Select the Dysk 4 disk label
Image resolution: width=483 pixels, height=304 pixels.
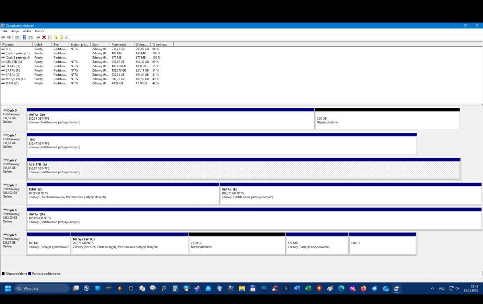(x=13, y=219)
